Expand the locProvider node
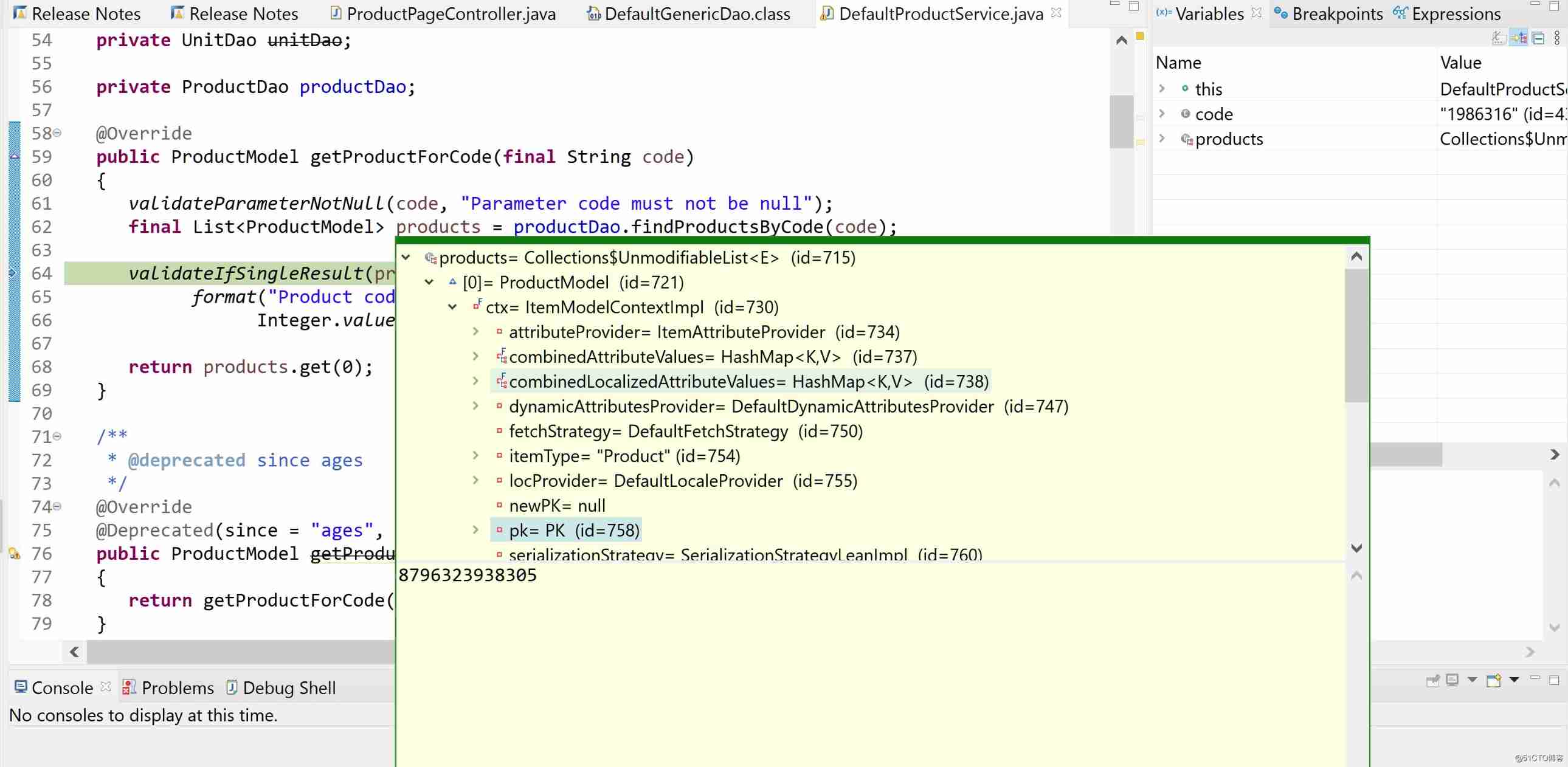 pos(476,481)
